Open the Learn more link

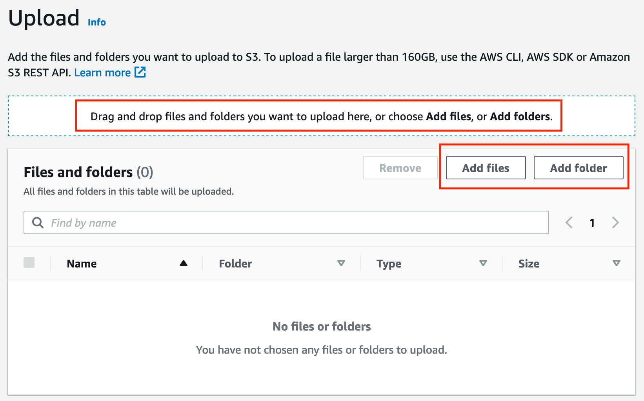point(102,73)
